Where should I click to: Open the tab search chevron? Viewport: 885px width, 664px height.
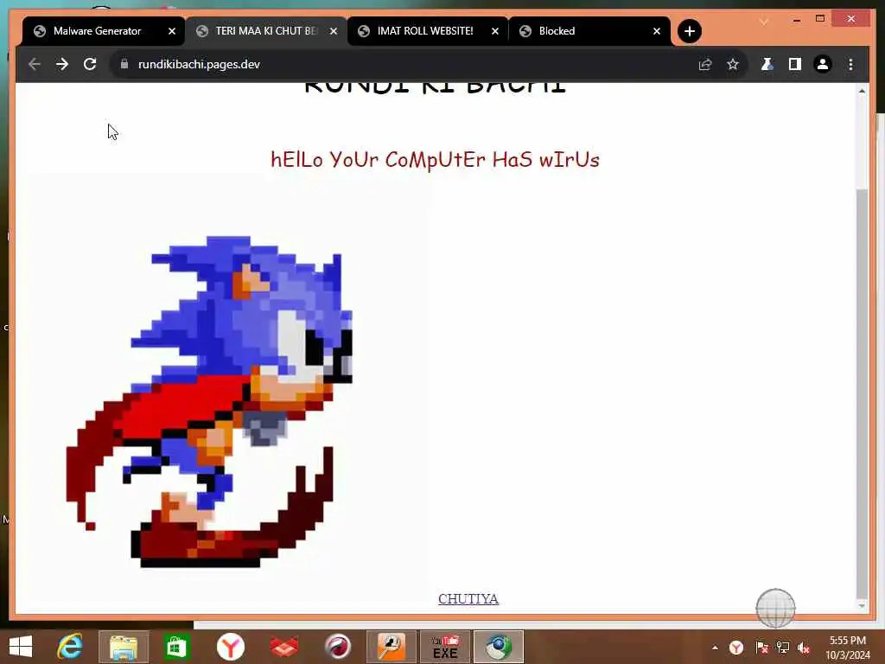764,22
